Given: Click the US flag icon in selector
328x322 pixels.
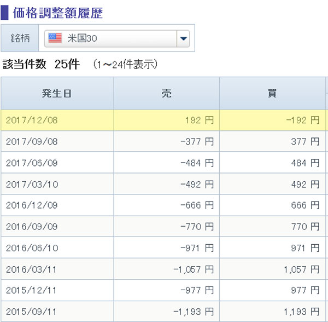Looking at the screenshot, I should (x=55, y=38).
